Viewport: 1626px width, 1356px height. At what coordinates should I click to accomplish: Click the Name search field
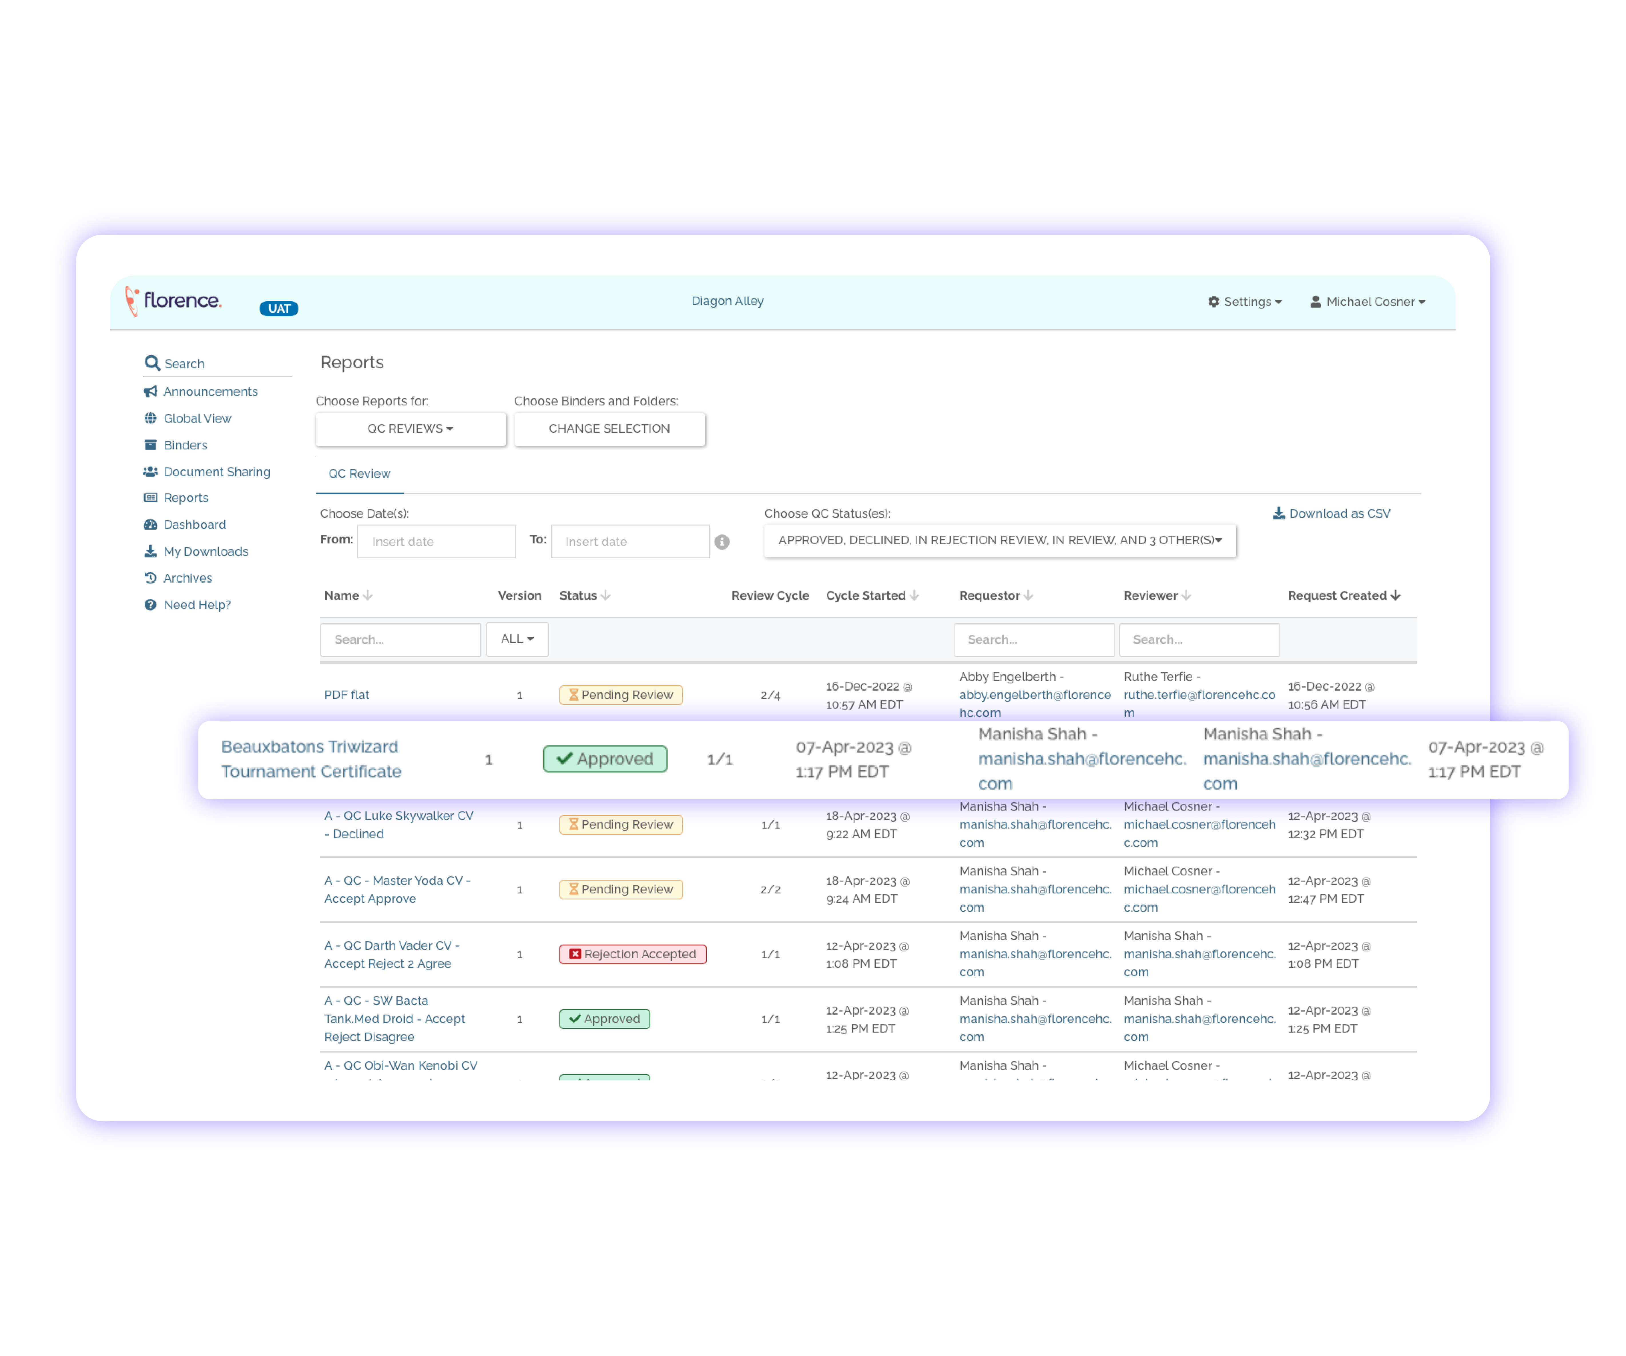(x=400, y=639)
